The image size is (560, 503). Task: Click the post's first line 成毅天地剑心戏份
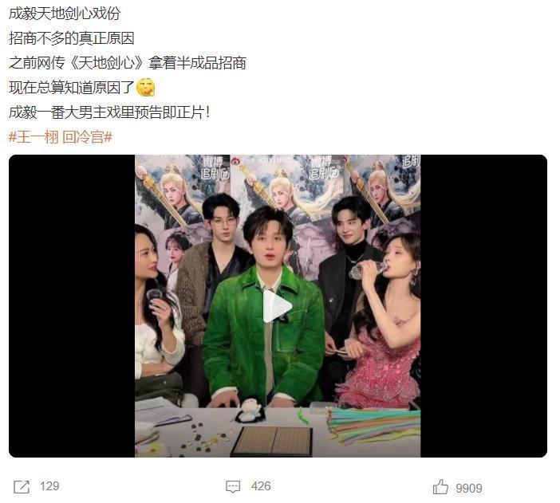pyautogui.click(x=65, y=14)
